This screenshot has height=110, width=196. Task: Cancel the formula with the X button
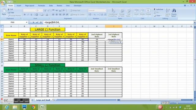(33, 22)
